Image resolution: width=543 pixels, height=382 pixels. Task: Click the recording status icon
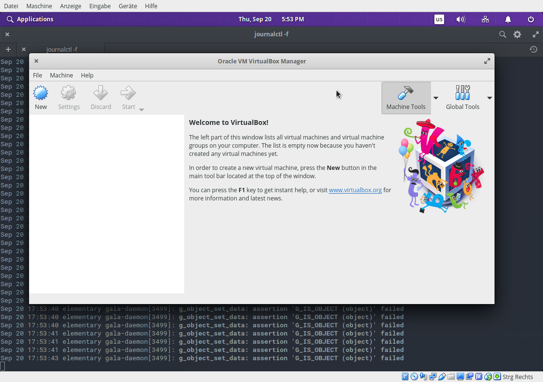pos(470,377)
